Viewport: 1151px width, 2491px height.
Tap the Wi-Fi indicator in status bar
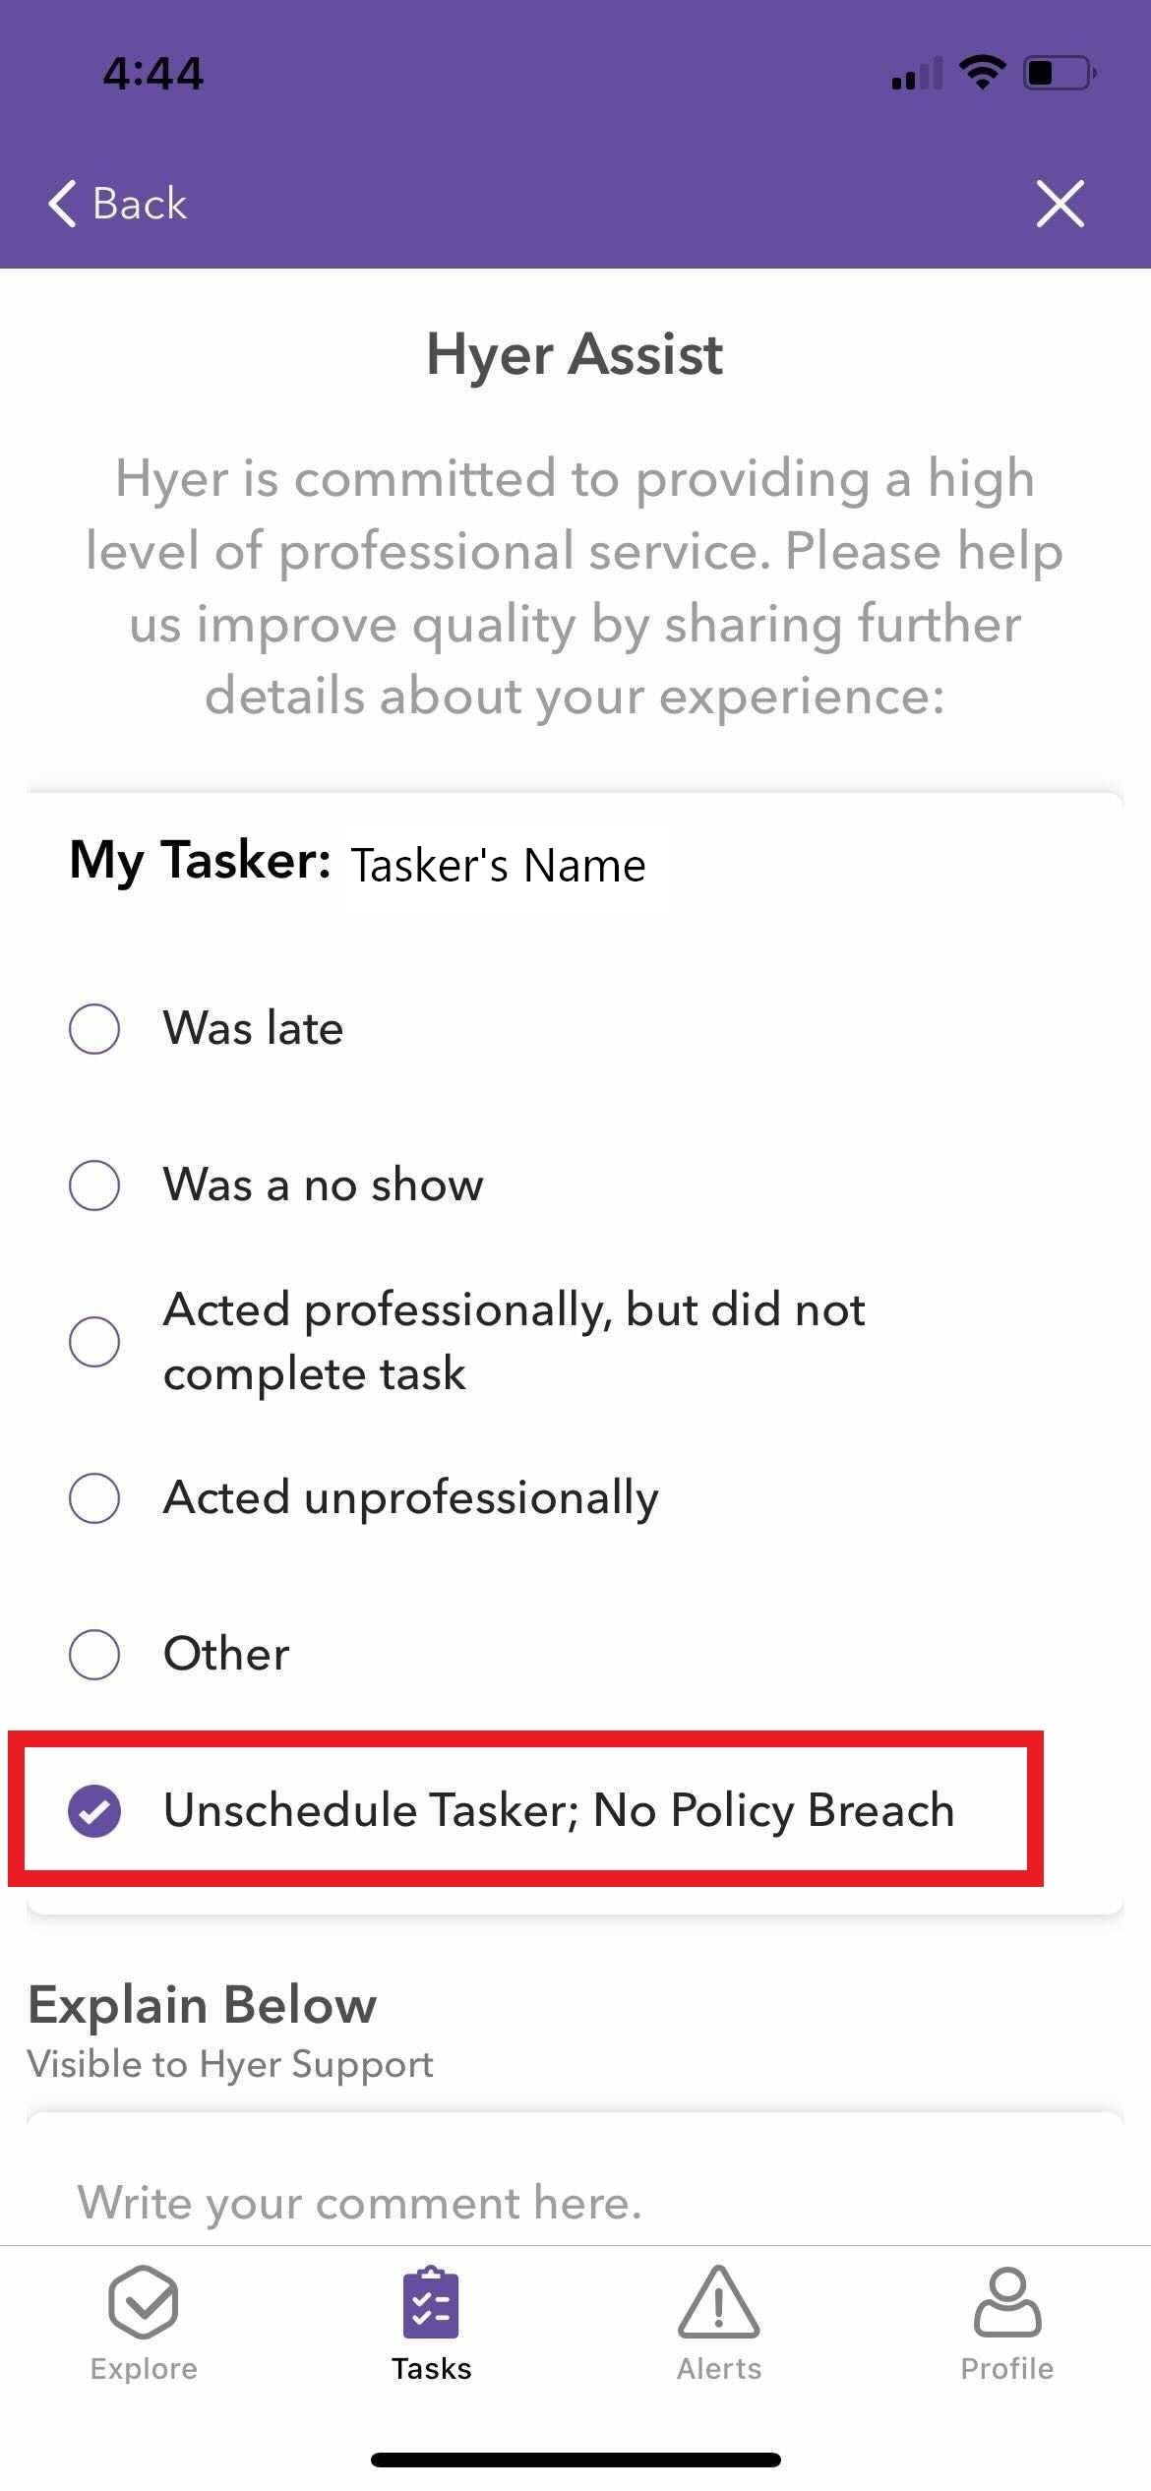pos(982,69)
